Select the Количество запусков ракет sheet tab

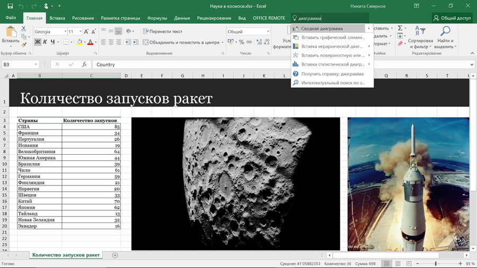click(x=66, y=255)
